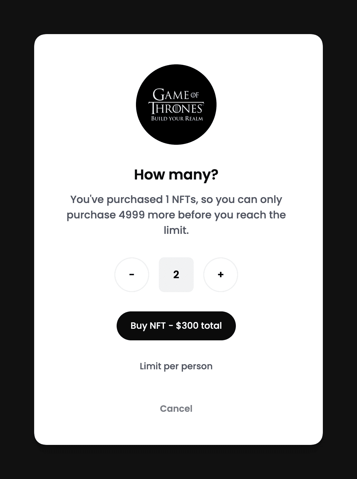357x479 pixels.
Task: Focus the NFT quantity number box
Action: 176,275
